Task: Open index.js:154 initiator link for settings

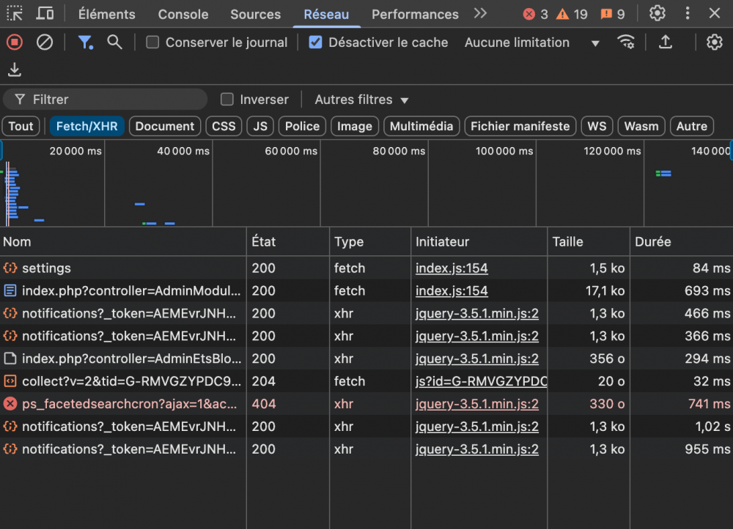Action: 452,269
